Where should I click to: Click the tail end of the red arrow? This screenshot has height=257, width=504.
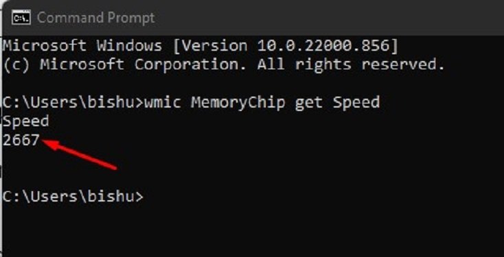coord(114,167)
